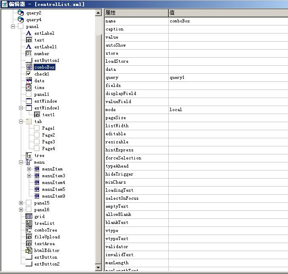This screenshot has height=274, width=288.
Task: Expand the menuItem3 node
Action: (29, 176)
